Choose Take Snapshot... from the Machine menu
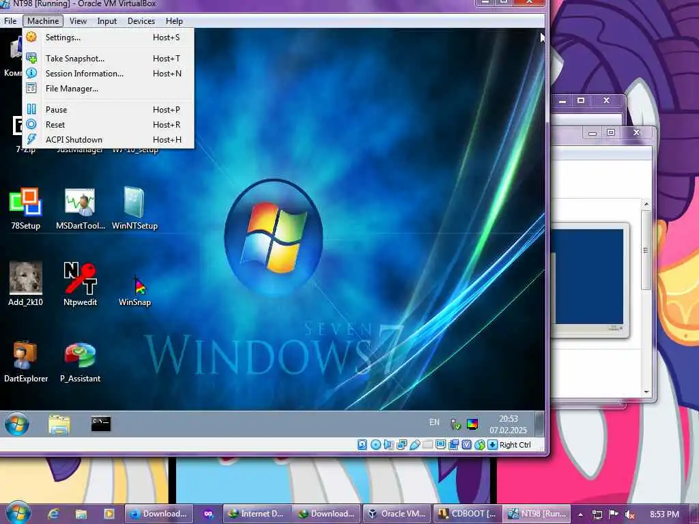The image size is (699, 524). [109, 59]
